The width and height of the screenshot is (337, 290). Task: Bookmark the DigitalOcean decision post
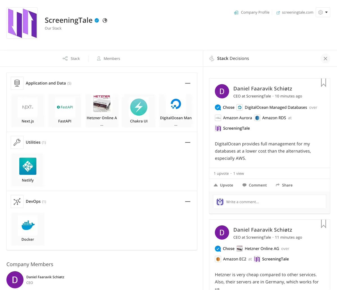(x=324, y=83)
